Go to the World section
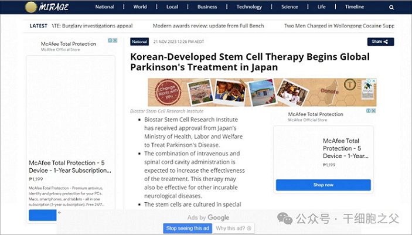Screen dimensions: 412x235 [140, 7]
